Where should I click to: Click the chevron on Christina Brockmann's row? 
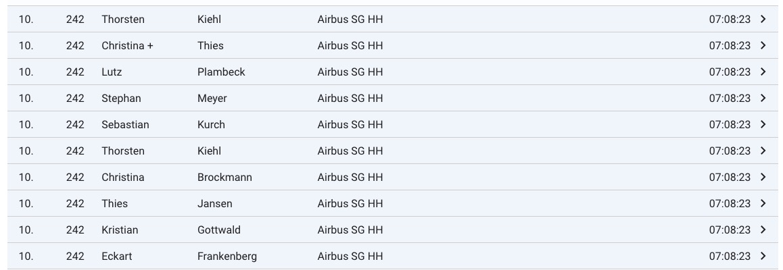pyautogui.click(x=763, y=178)
